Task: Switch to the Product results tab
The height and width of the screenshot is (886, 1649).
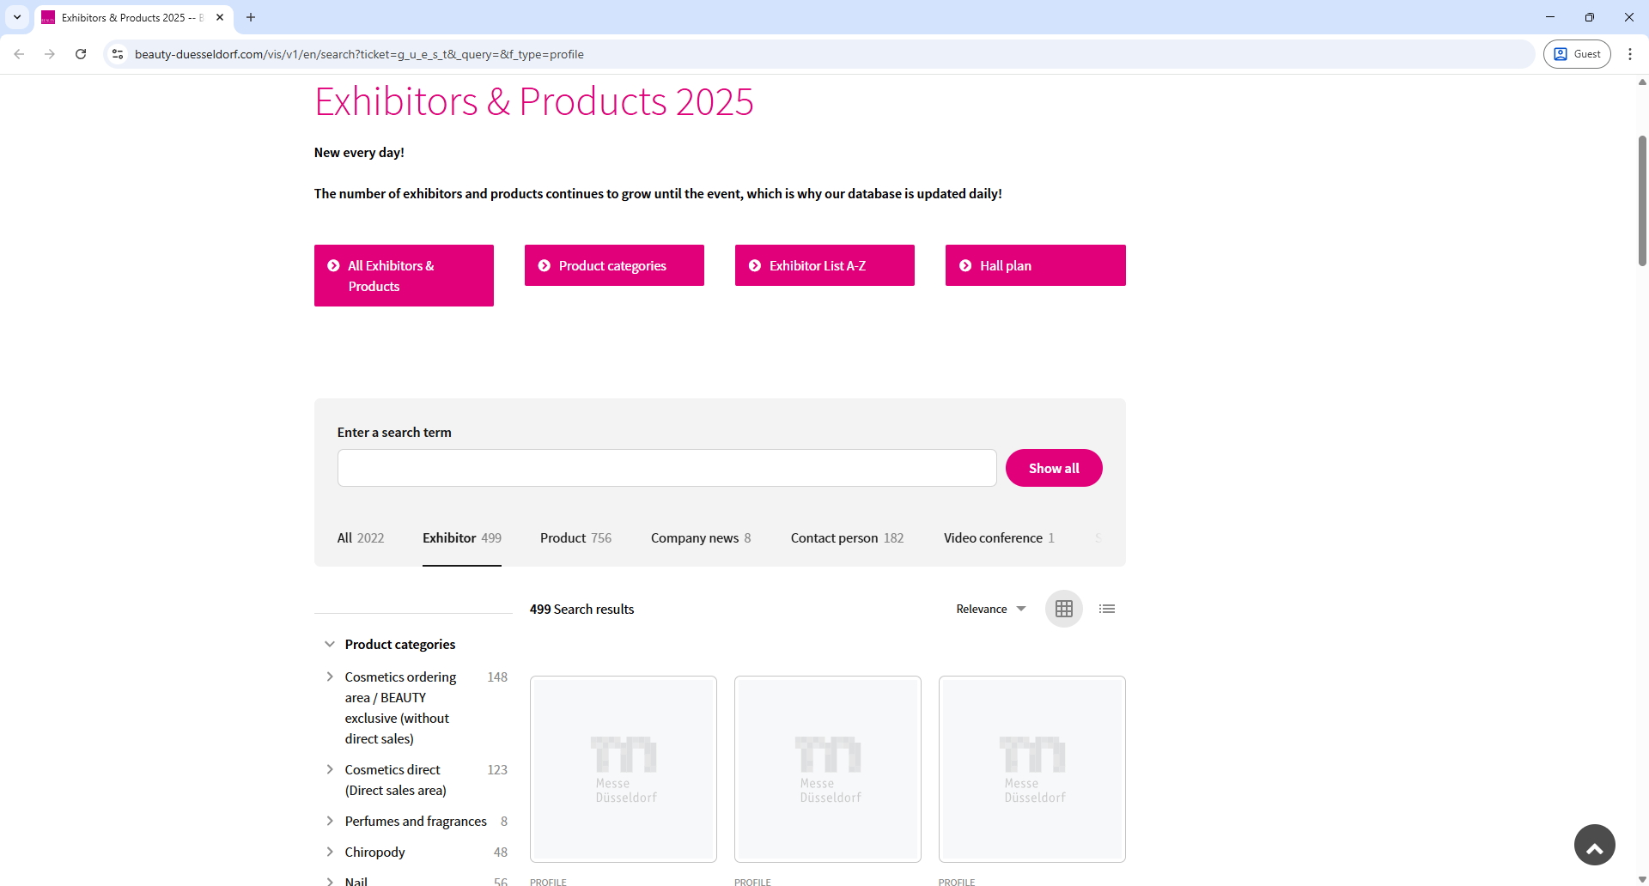Action: click(x=563, y=537)
